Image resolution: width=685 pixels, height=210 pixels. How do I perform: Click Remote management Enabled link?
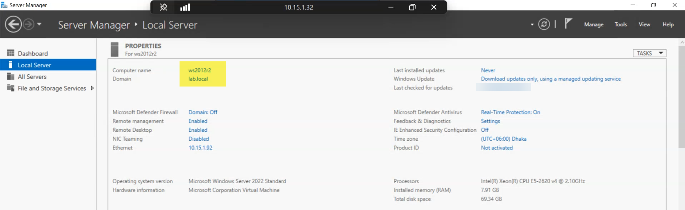tap(198, 121)
